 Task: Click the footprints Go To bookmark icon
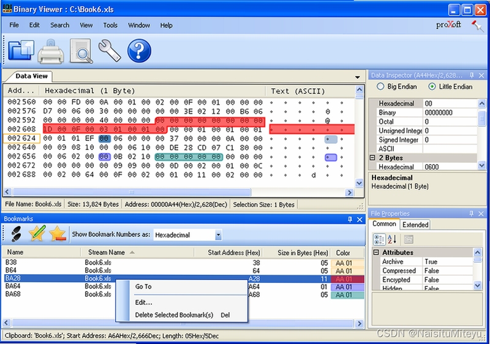click(16, 234)
